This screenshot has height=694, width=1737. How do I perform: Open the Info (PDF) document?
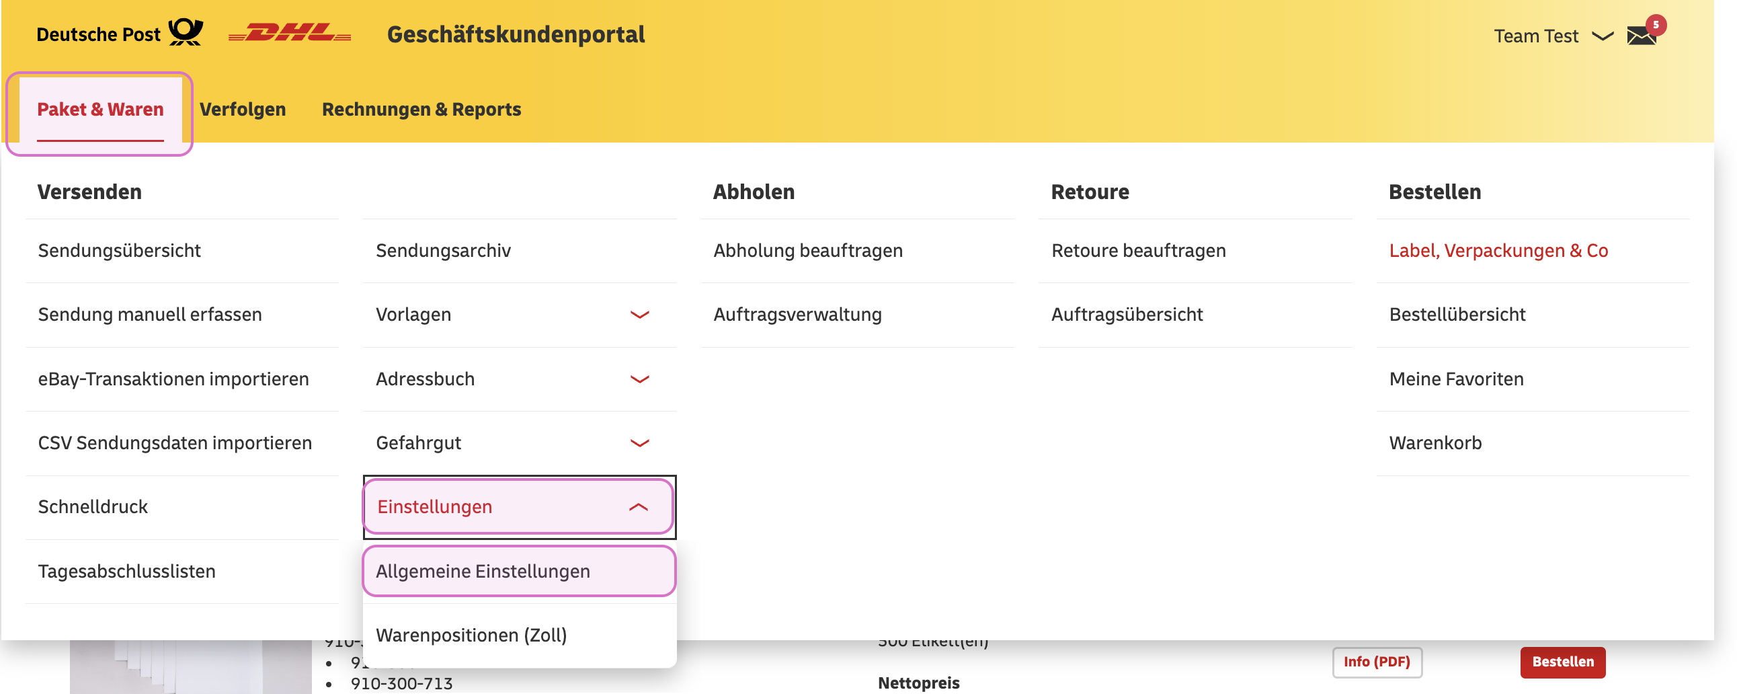tap(1377, 662)
